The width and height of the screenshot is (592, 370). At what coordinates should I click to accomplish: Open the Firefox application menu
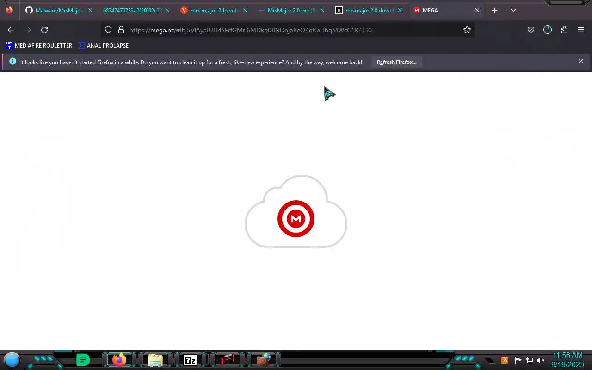(581, 30)
